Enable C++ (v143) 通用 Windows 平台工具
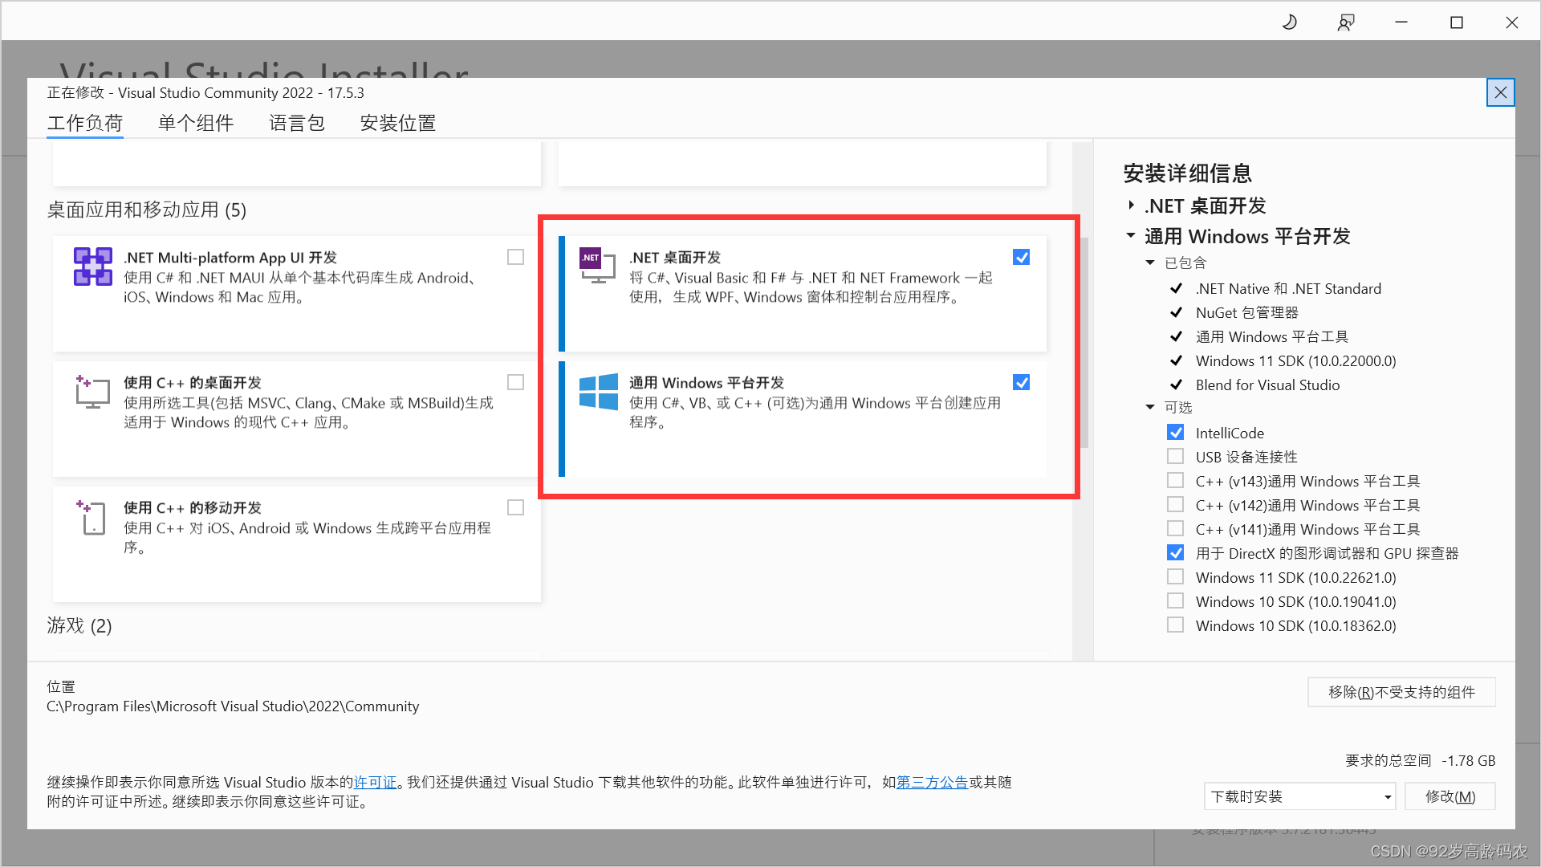Image resolution: width=1541 pixels, height=867 pixels. pyautogui.click(x=1175, y=481)
